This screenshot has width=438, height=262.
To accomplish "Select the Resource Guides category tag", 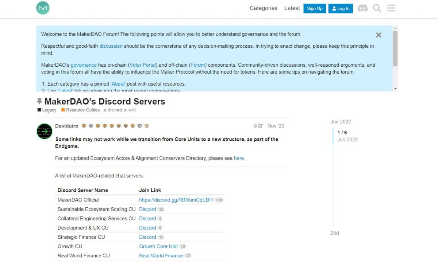I will (x=82, y=110).
